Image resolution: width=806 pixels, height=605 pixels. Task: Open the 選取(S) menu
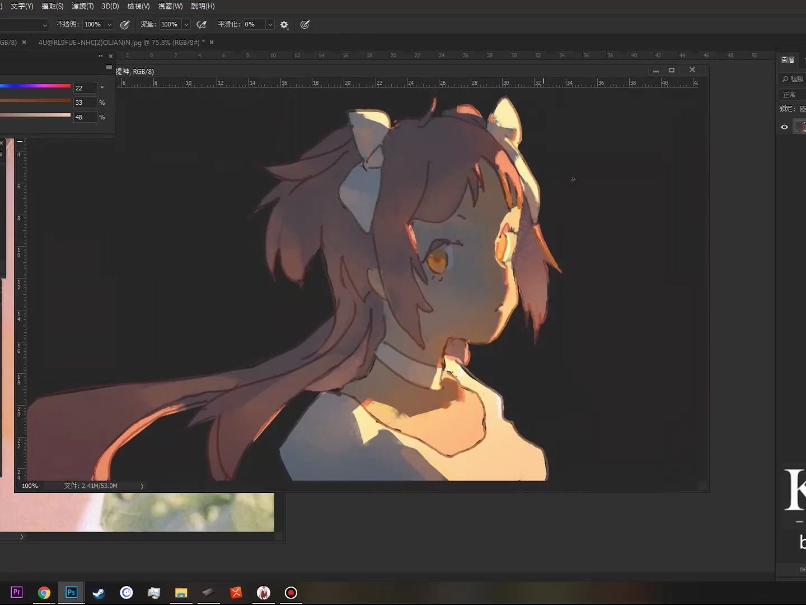tap(53, 6)
